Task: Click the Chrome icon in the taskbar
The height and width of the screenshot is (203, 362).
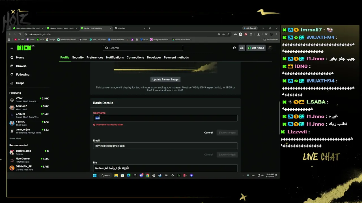Action: (148, 175)
